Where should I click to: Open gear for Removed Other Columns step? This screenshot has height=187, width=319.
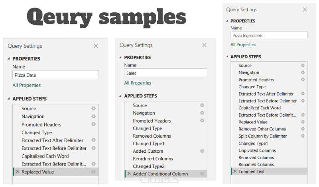303,129
